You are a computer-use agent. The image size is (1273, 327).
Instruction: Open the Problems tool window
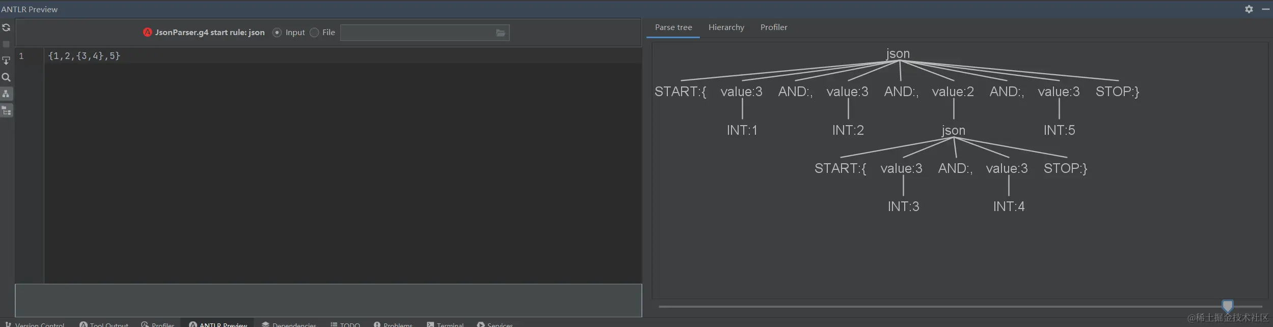[x=393, y=324]
